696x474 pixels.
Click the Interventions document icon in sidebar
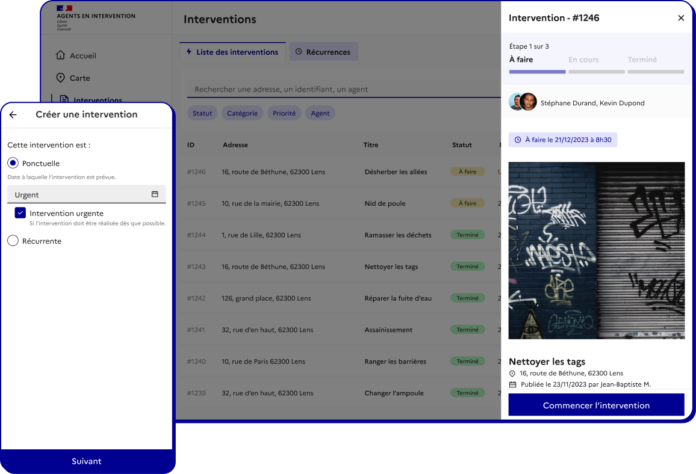coord(64,99)
